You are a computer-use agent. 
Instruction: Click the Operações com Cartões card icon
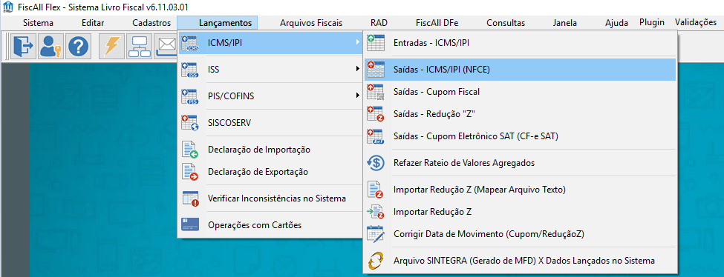(x=190, y=225)
